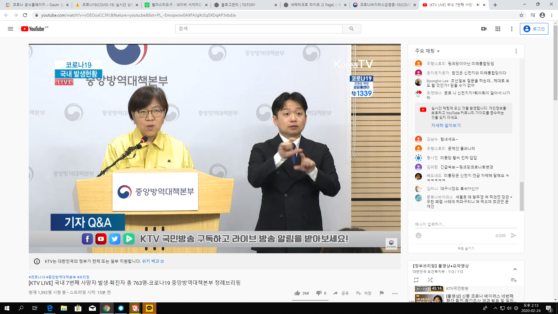Screen dimensions: 558x314
Task: Open the emoji picker in live chat
Action: pyautogui.click(x=418, y=235)
